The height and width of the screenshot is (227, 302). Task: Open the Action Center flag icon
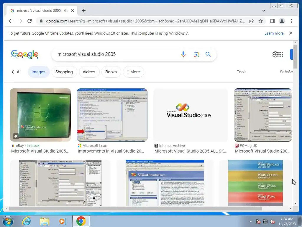258,221
